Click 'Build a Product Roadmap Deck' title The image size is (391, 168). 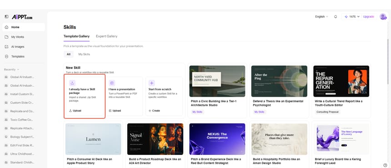coord(155,161)
